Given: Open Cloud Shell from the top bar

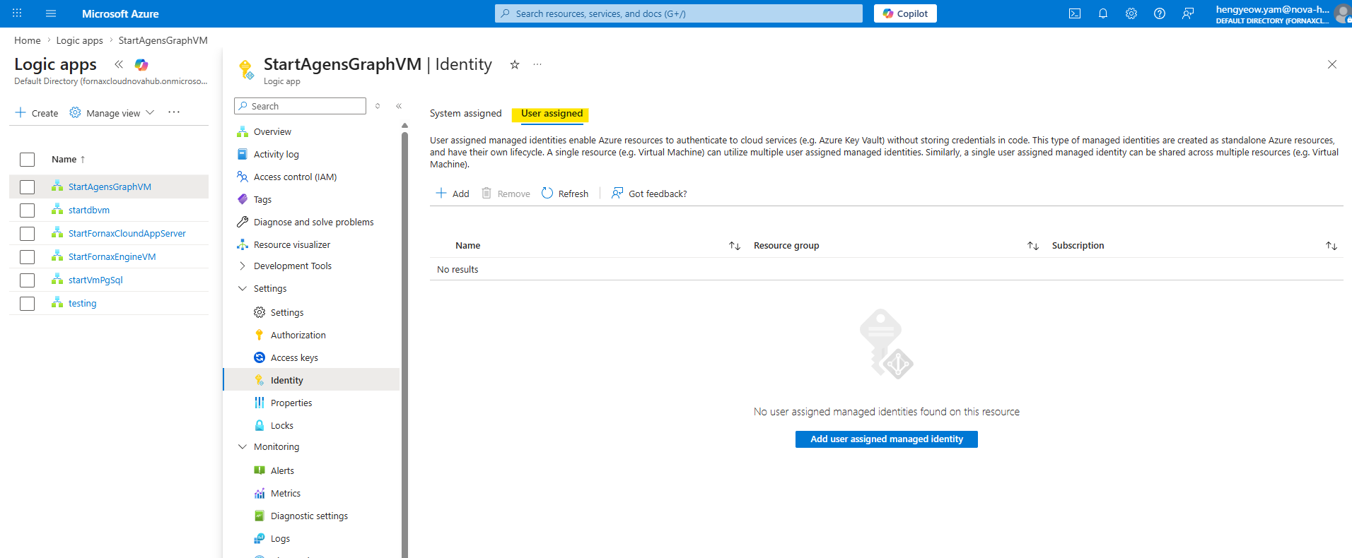Looking at the screenshot, I should click(x=1075, y=13).
